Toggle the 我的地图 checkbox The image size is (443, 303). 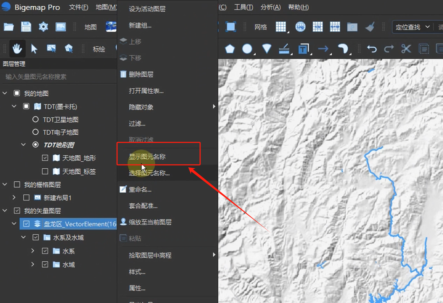pos(17,93)
